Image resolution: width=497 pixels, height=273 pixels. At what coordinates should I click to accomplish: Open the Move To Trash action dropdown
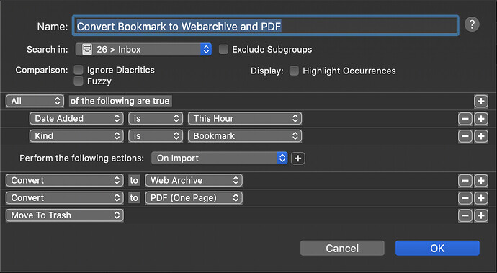point(64,215)
